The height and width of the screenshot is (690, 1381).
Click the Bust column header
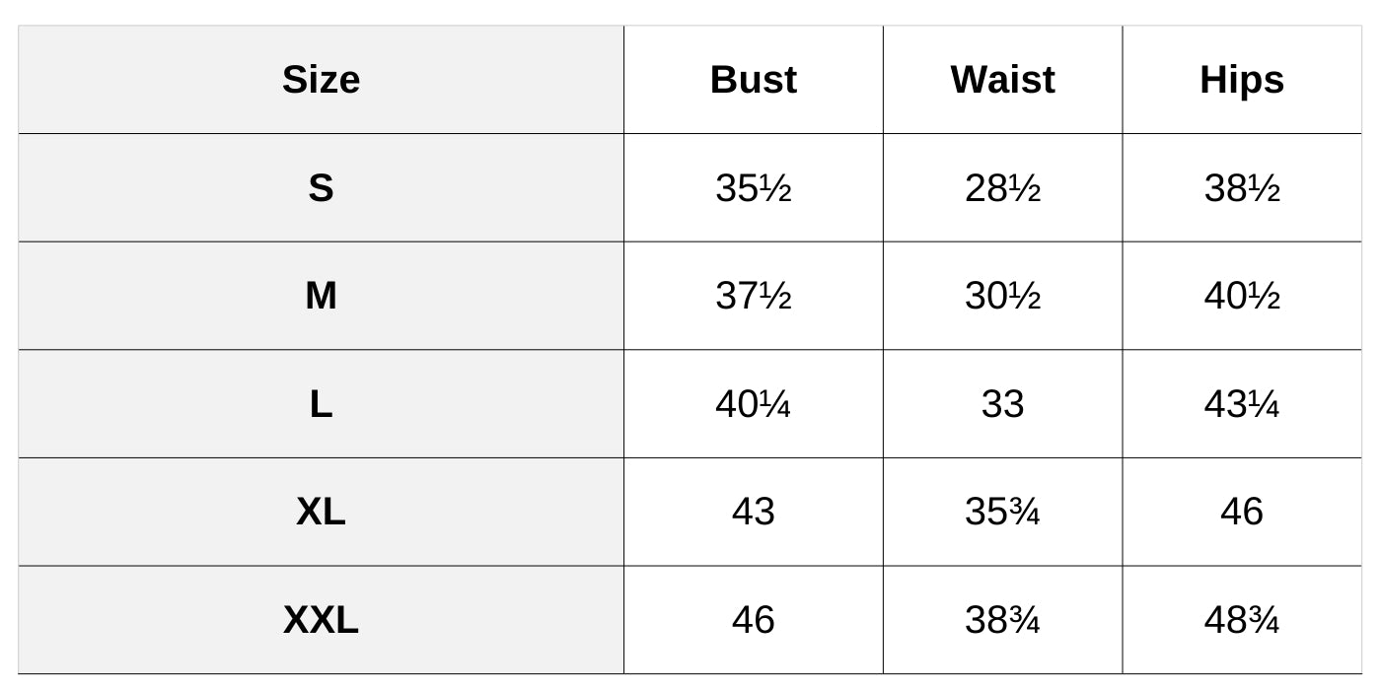click(x=753, y=80)
